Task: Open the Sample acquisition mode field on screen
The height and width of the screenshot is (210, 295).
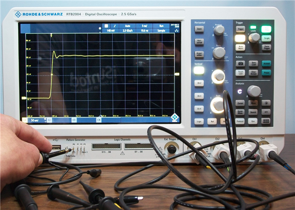Action: pyautogui.click(x=161, y=30)
